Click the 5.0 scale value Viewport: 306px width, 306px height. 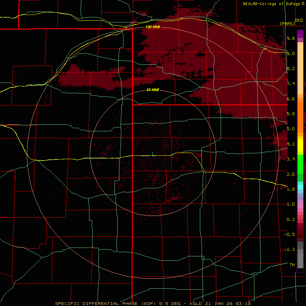click(x=291, y=129)
